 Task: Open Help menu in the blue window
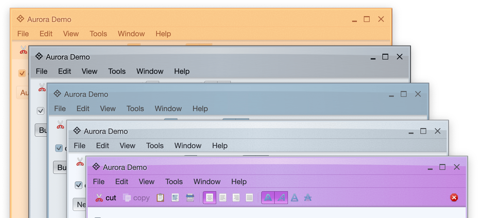(x=200, y=109)
